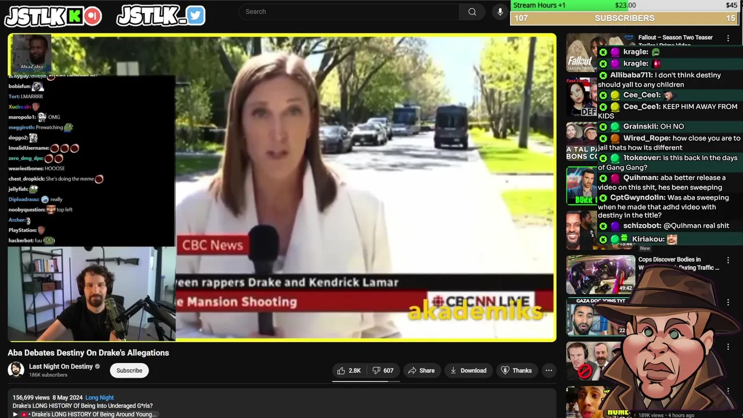Click the streamer webcam overlay
This screenshot has width=743, height=418.
(x=92, y=293)
